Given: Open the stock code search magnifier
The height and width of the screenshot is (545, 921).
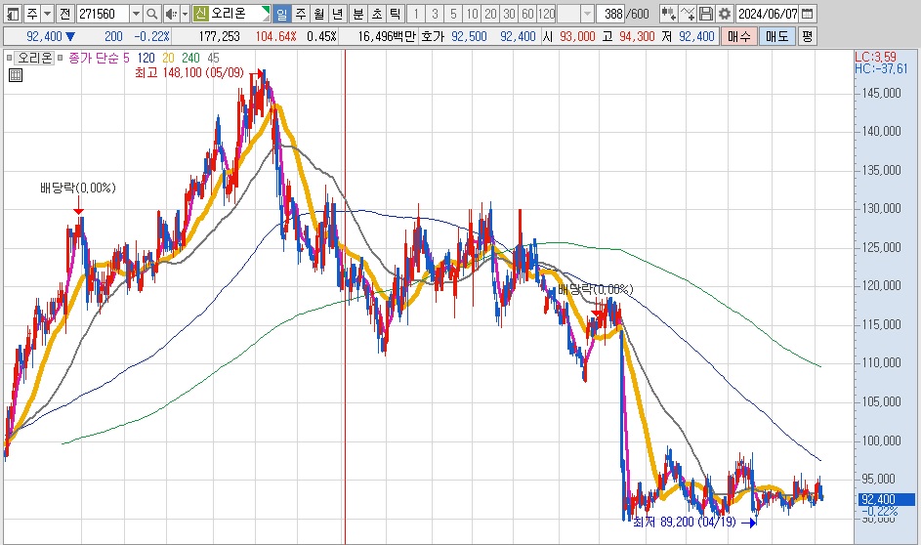Looking at the screenshot, I should (x=151, y=14).
